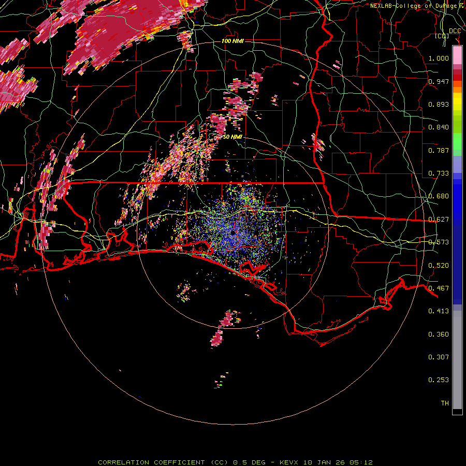Click CORRELATION COEFFICIENT in the bottom caption

(153, 462)
